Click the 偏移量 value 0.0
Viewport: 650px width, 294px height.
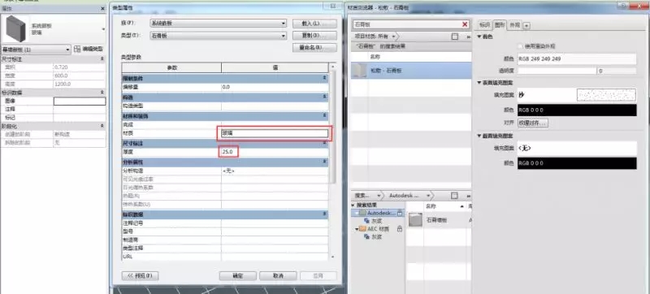(x=275, y=88)
